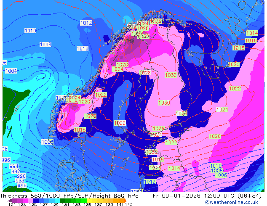
Task: Select the white-background 1008 contour label
Action: [x=45, y=45]
